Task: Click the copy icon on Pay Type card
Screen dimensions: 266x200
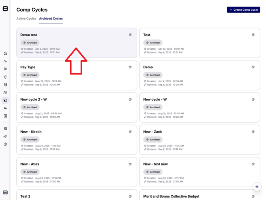Action: point(130,67)
